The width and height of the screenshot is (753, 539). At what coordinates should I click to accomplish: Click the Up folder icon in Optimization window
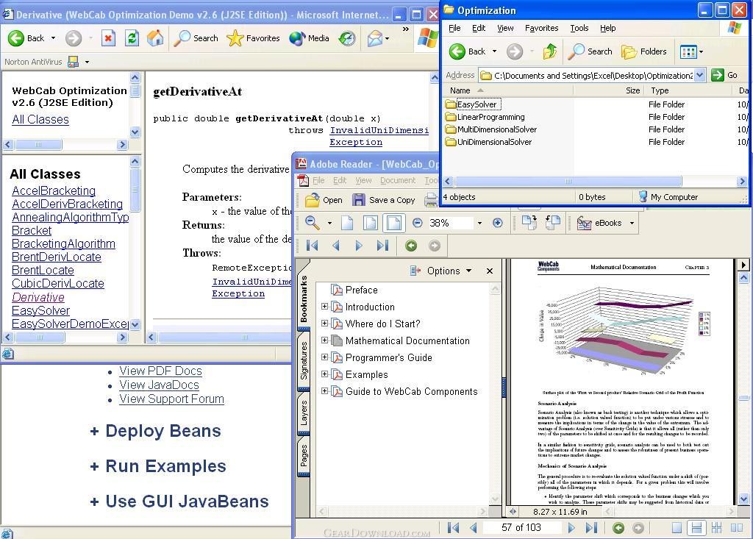tap(549, 51)
